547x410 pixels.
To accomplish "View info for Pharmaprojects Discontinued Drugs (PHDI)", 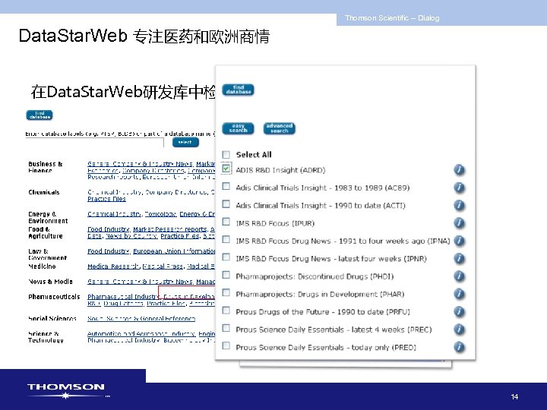I will tap(459, 276).
